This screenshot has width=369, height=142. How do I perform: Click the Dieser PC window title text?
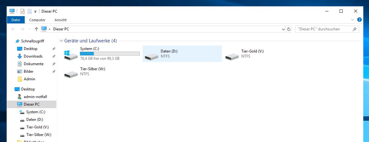pyautogui.click(x=49, y=11)
